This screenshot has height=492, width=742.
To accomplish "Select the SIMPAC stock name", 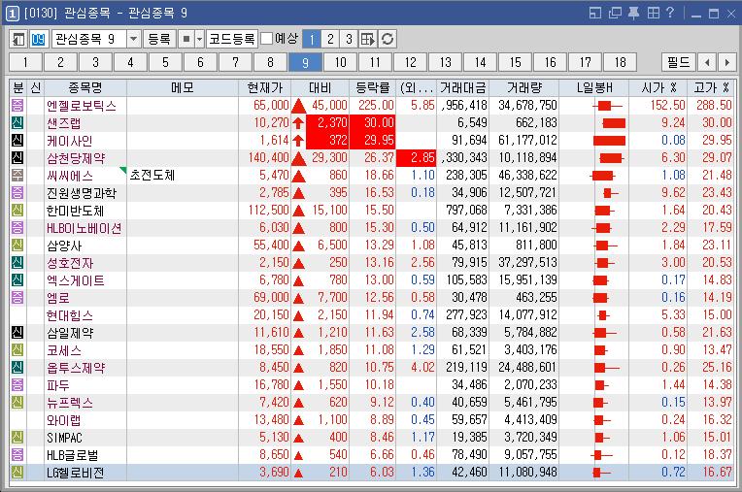I will click(x=64, y=438).
